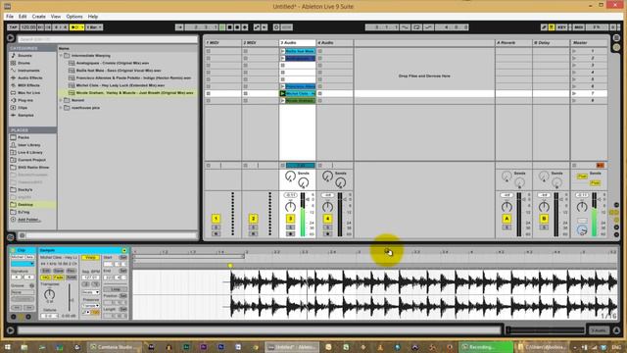The width and height of the screenshot is (627, 353).
Task: Click the transport Record button
Action: 237,27
